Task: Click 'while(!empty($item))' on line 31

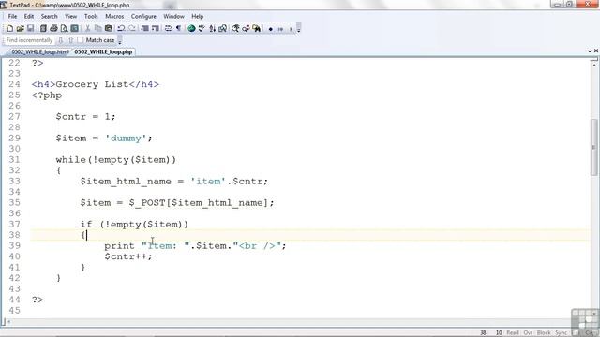Action: (116, 160)
